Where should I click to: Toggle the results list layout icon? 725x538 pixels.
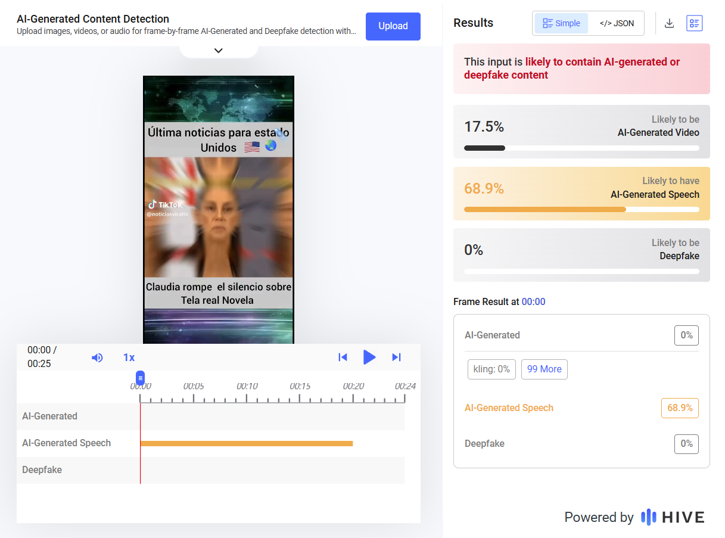click(695, 23)
